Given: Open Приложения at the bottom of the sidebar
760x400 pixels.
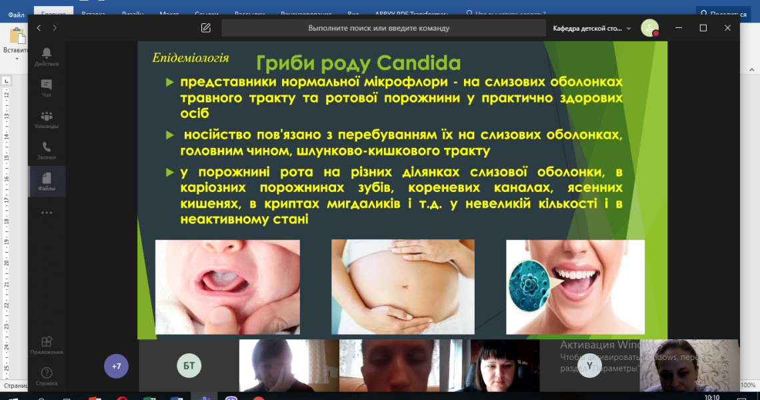Looking at the screenshot, I should (x=47, y=345).
